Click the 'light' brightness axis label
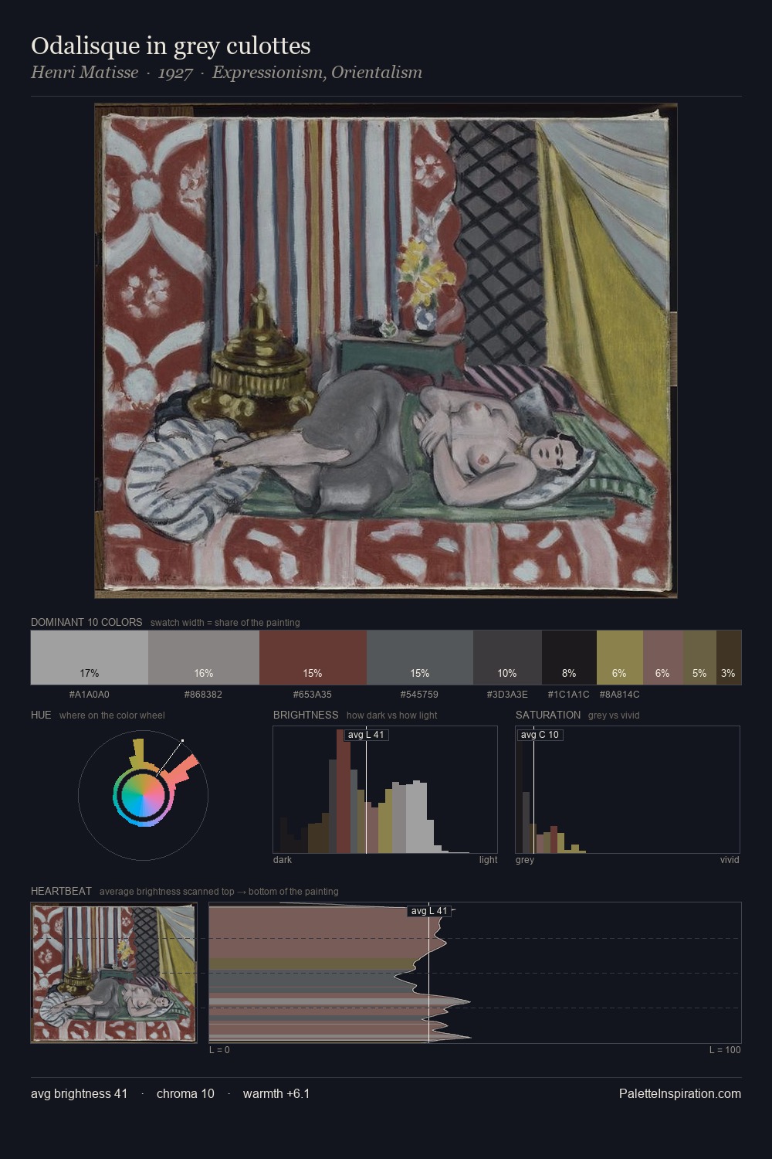The height and width of the screenshot is (1159, 772). 488,859
